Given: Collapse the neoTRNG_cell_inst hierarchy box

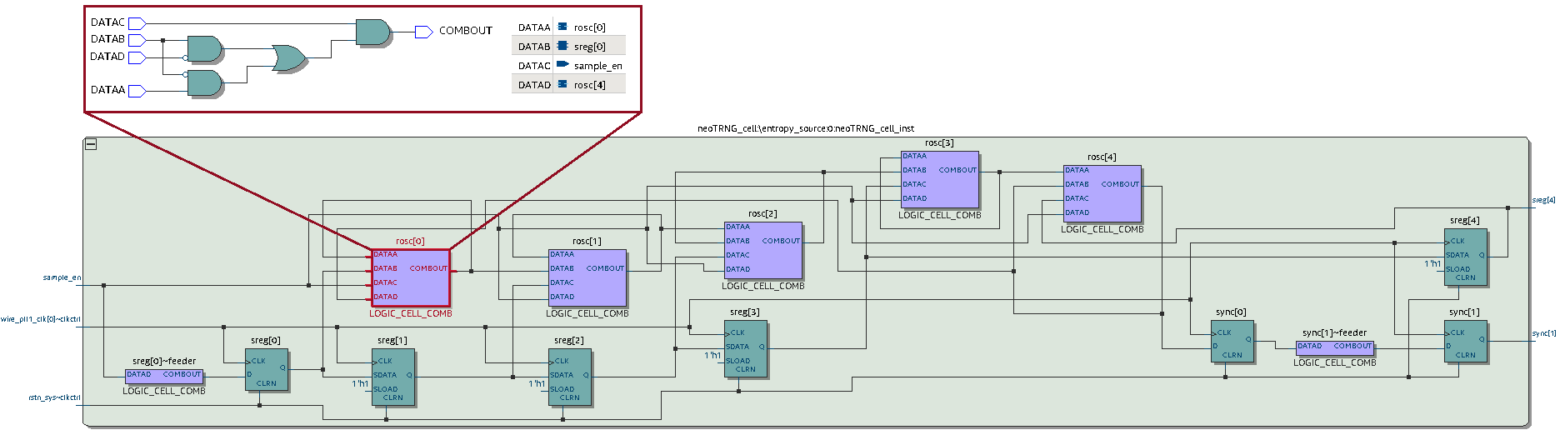Looking at the screenshot, I should tap(91, 144).
